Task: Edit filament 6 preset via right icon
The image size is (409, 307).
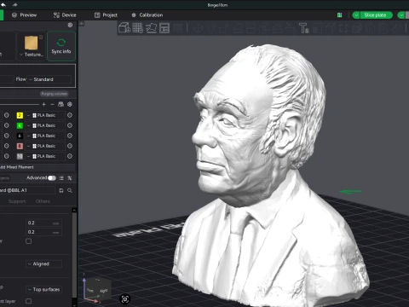Action: 70,136
